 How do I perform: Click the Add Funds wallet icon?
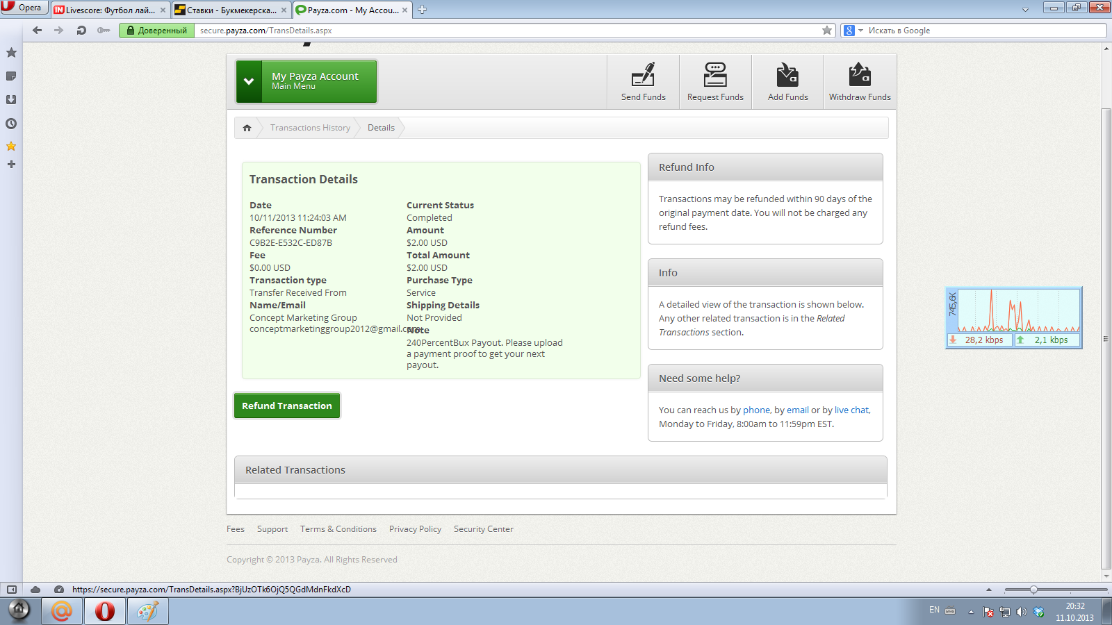(787, 75)
